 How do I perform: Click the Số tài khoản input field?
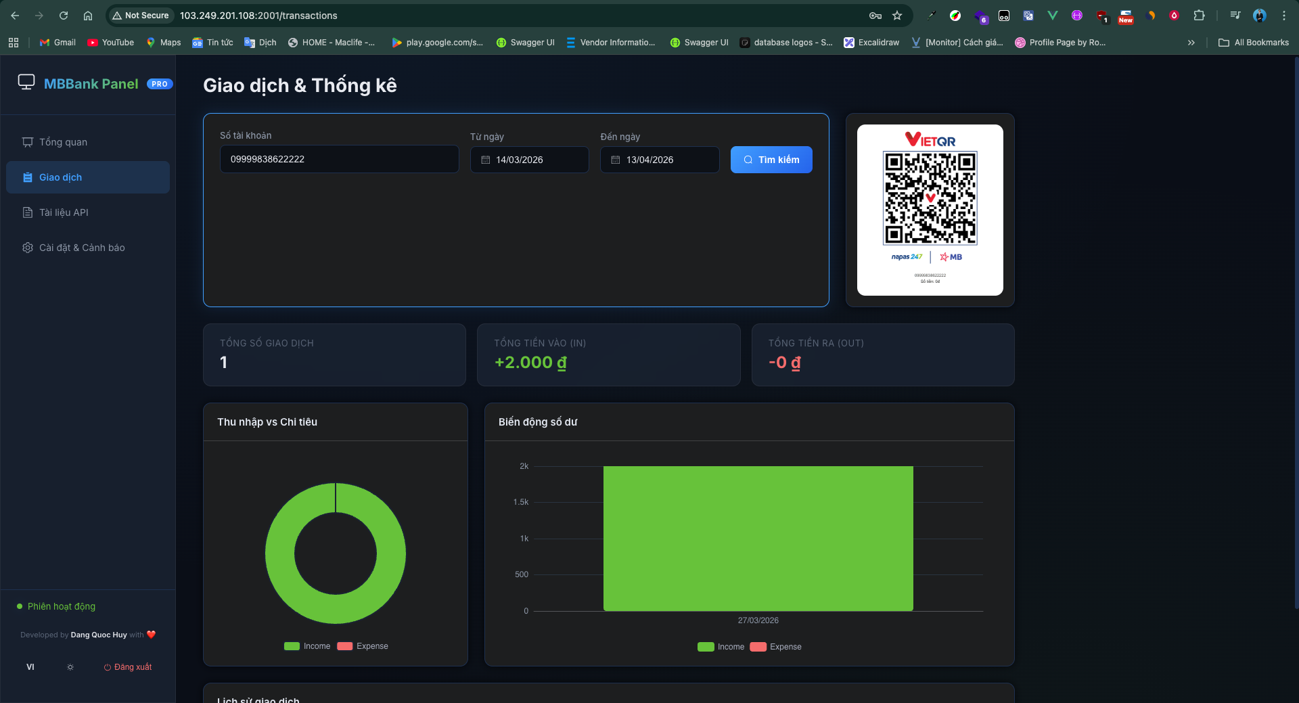(x=340, y=159)
